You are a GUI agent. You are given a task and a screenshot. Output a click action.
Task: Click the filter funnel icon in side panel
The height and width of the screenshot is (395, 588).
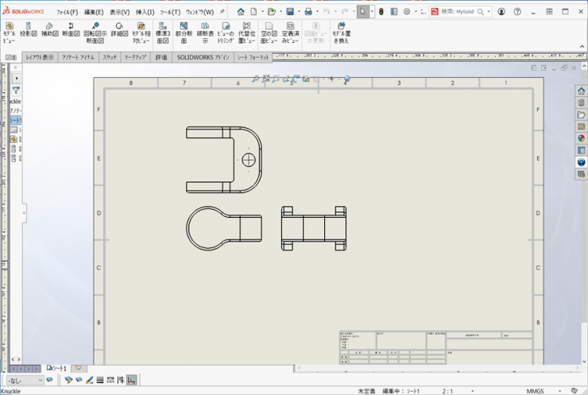click(x=15, y=91)
